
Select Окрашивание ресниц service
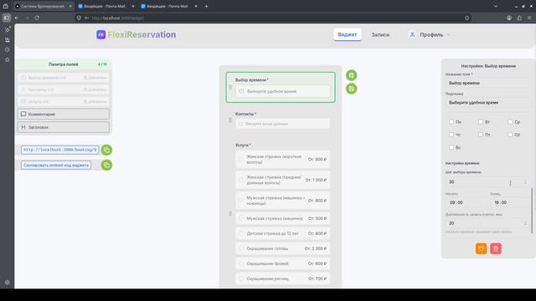click(283, 278)
